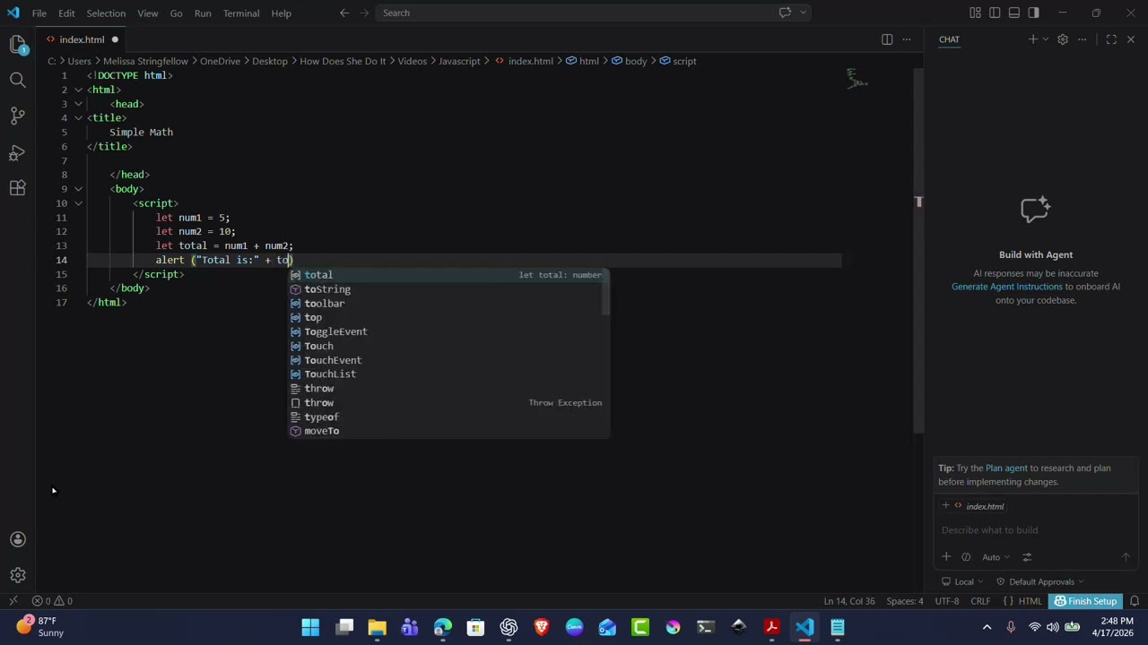
Task: Open the Explorer view in activity bar
Action: point(18,44)
